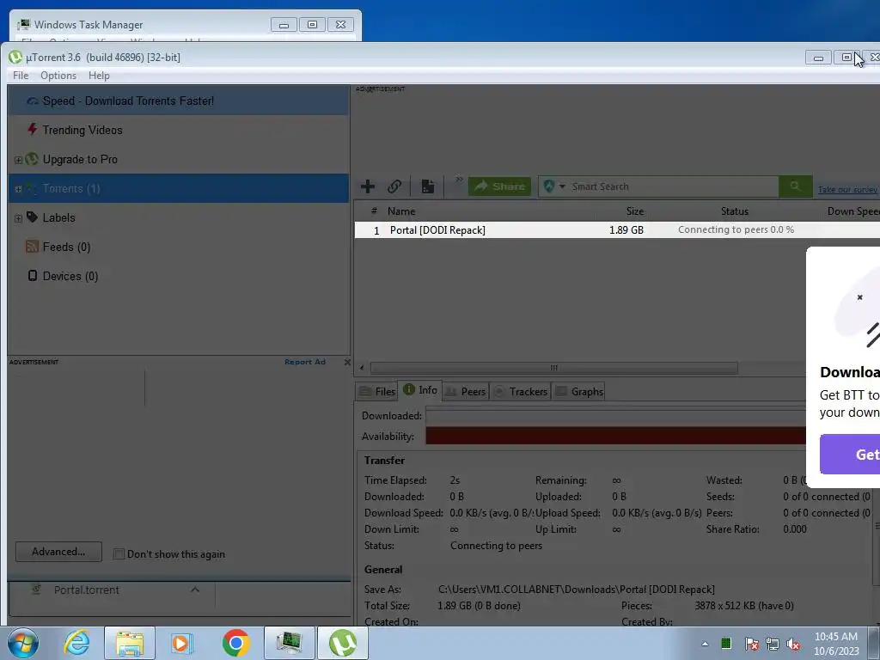Viewport: 880px width, 660px height.
Task: Open the Options menu
Action: [x=58, y=76]
